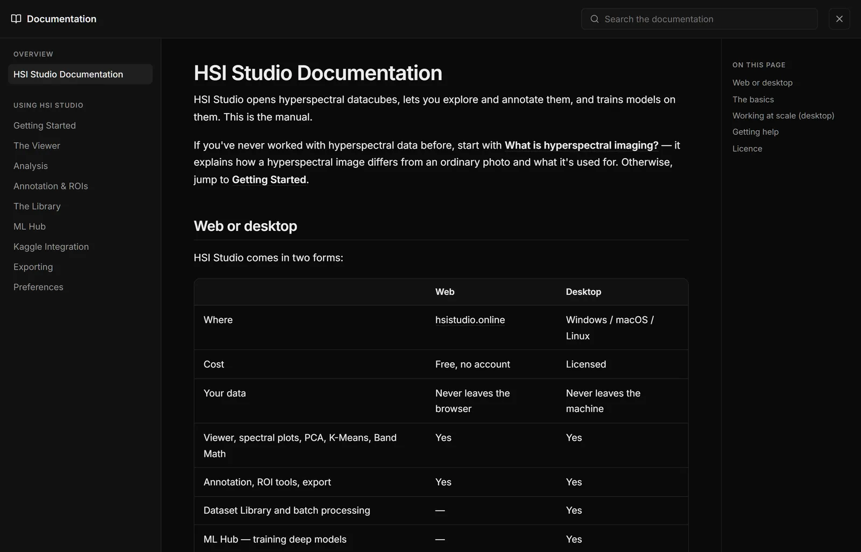Click the Annotation, ROI tools, export row label
The image size is (861, 552).
click(267, 482)
